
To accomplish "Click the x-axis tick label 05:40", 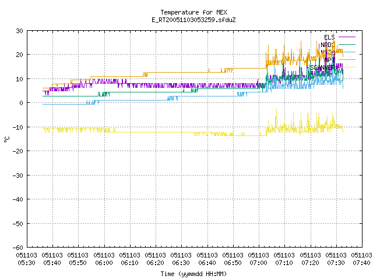I will [x=52, y=263].
